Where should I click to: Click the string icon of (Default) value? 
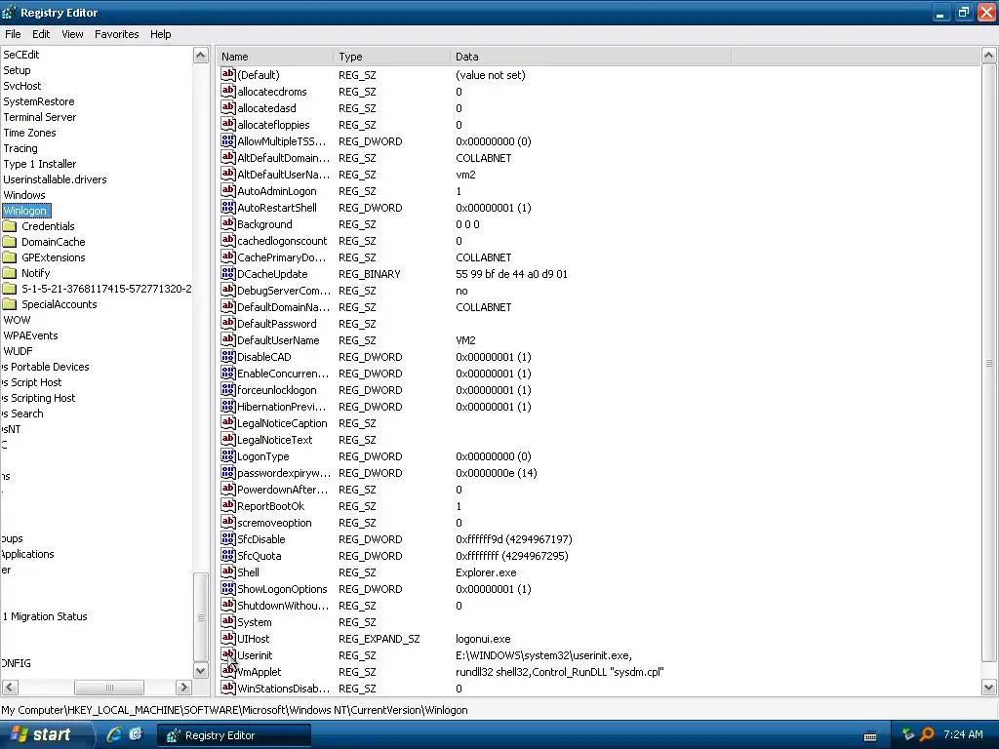pos(228,74)
